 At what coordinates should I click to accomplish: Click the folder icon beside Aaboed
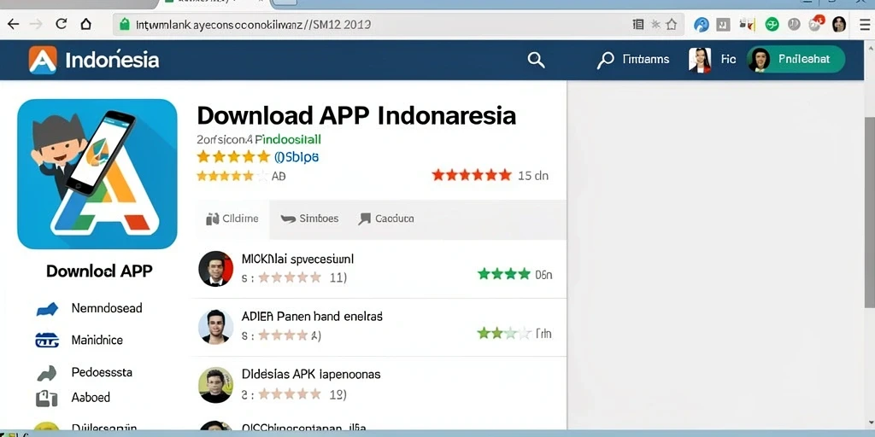[x=47, y=398]
